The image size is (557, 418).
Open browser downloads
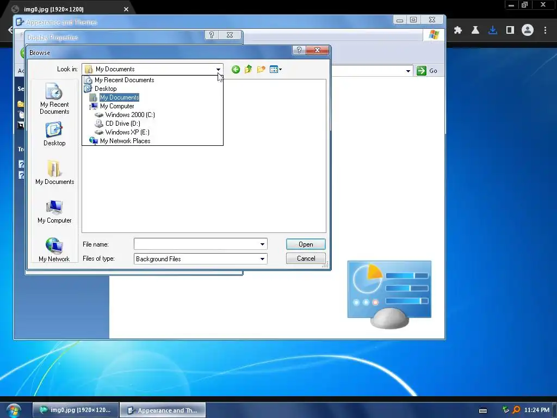point(493,30)
